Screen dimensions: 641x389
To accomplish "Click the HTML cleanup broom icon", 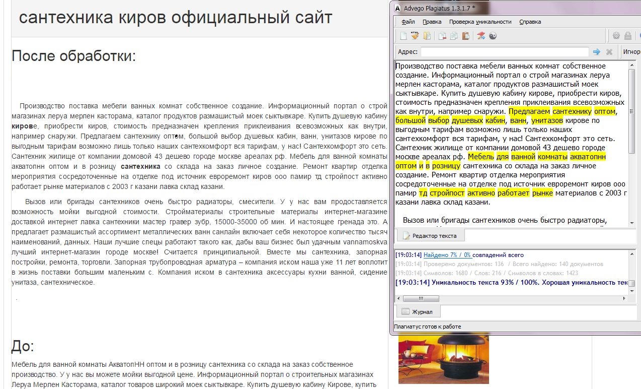I will 415,36.
